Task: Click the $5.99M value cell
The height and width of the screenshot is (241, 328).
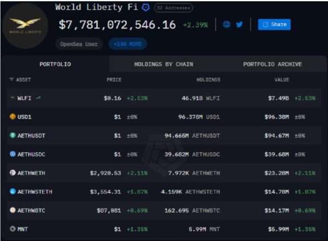Action: tap(278, 230)
